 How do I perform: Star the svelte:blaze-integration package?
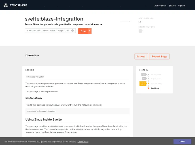point(83,31)
